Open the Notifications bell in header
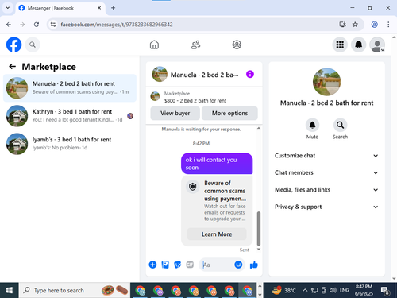The image size is (397, 298). pos(358,45)
